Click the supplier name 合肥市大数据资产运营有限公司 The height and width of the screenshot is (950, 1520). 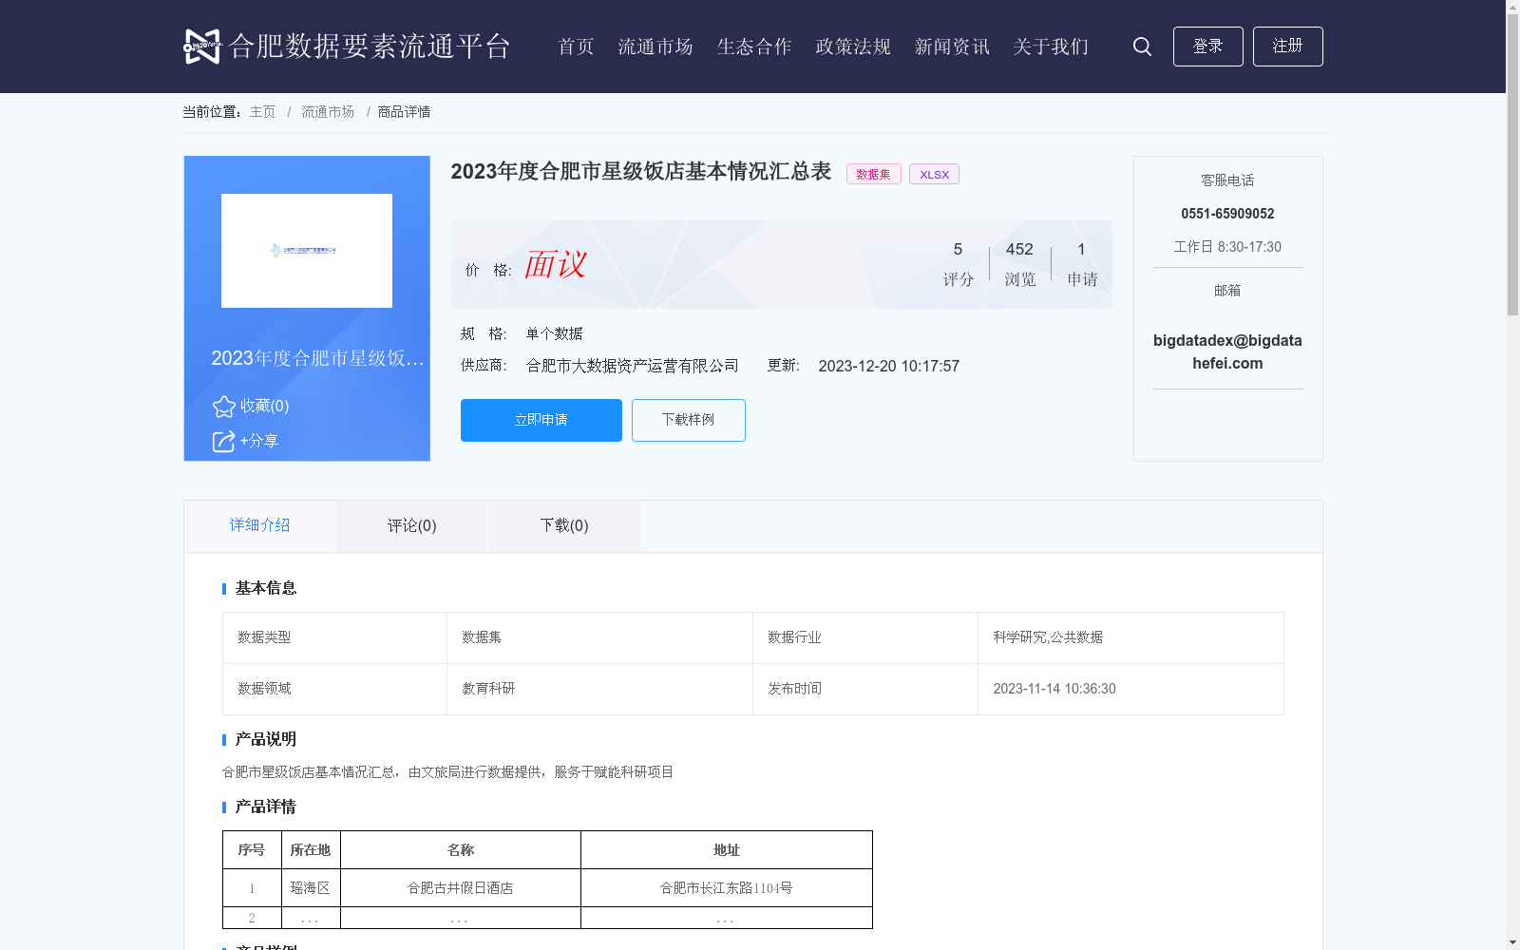[x=633, y=366]
